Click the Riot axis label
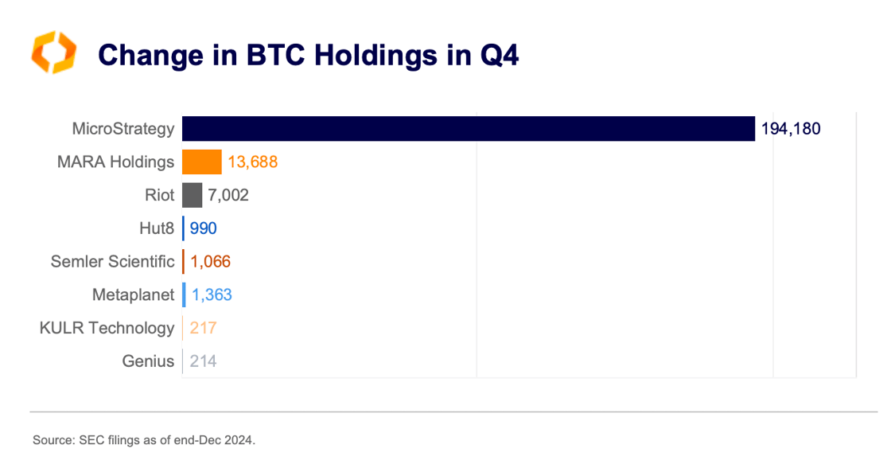The width and height of the screenshot is (891, 472). [159, 195]
